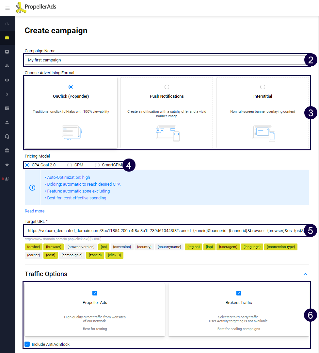Screen dimensions: 319x353
Task: Open the gift box sidebar icon
Action: (x=7, y=151)
